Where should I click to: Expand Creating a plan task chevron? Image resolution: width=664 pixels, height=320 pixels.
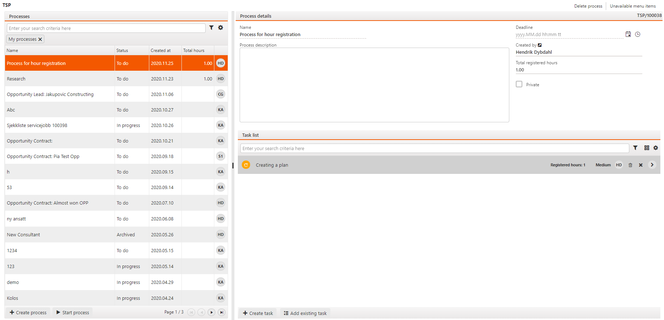pos(652,165)
